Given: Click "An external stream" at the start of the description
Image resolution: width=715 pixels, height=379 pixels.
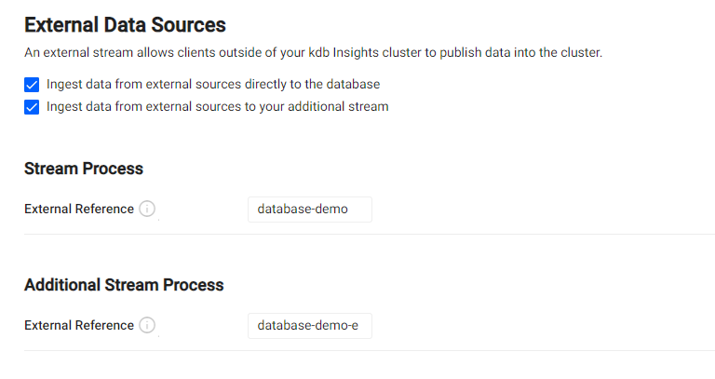Looking at the screenshot, I should click(78, 52).
